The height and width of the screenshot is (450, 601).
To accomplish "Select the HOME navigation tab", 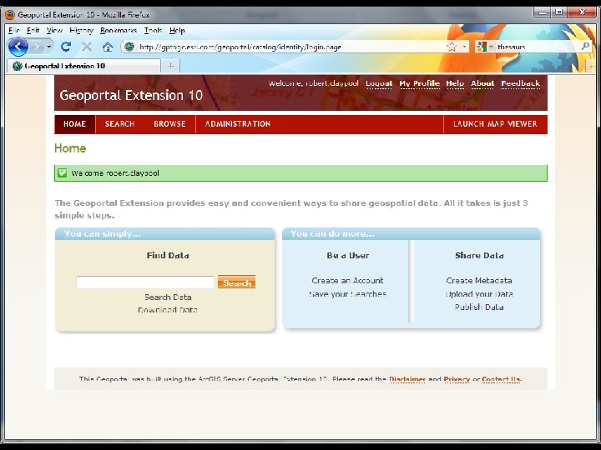I will 75,124.
